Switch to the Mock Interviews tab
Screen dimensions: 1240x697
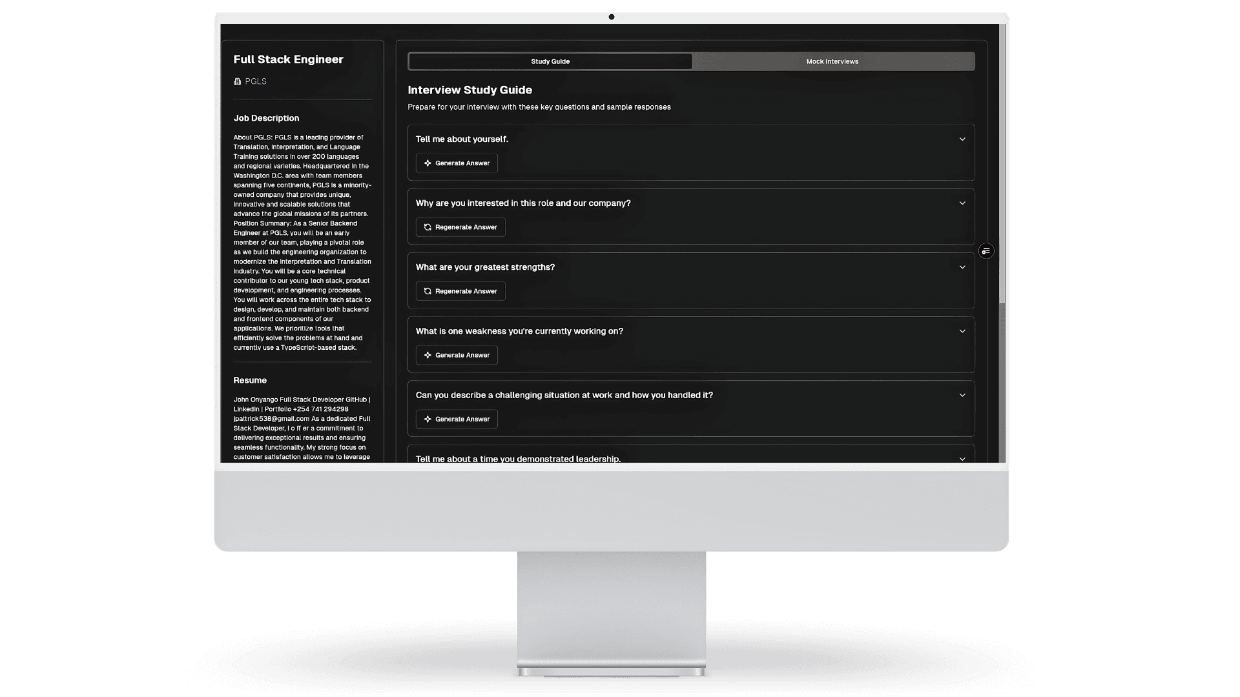(x=832, y=61)
